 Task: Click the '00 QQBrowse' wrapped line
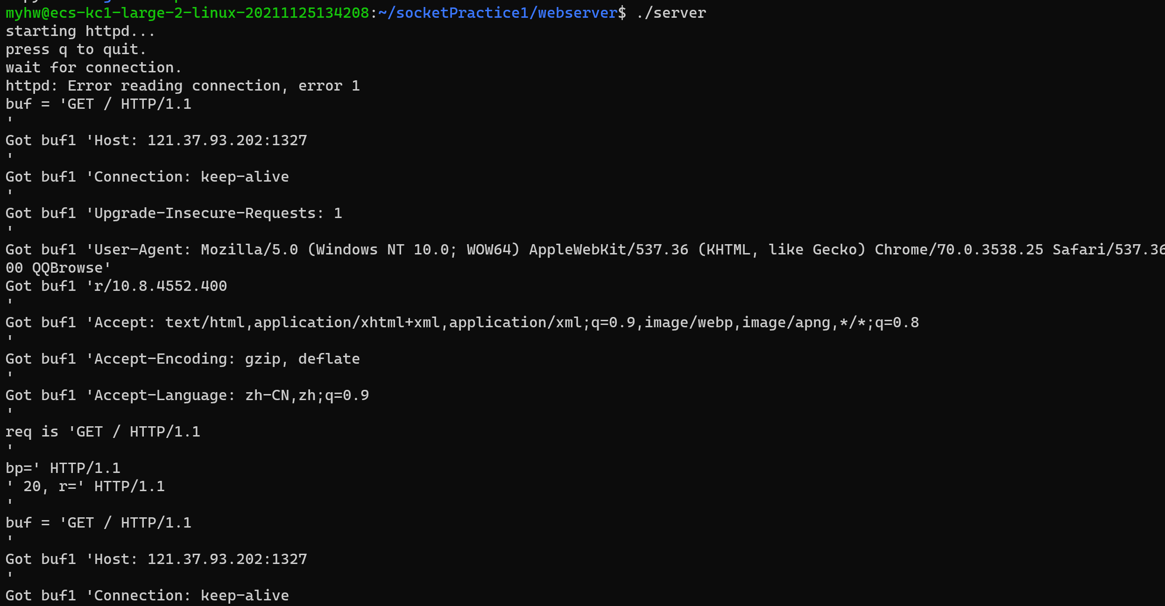(58, 268)
